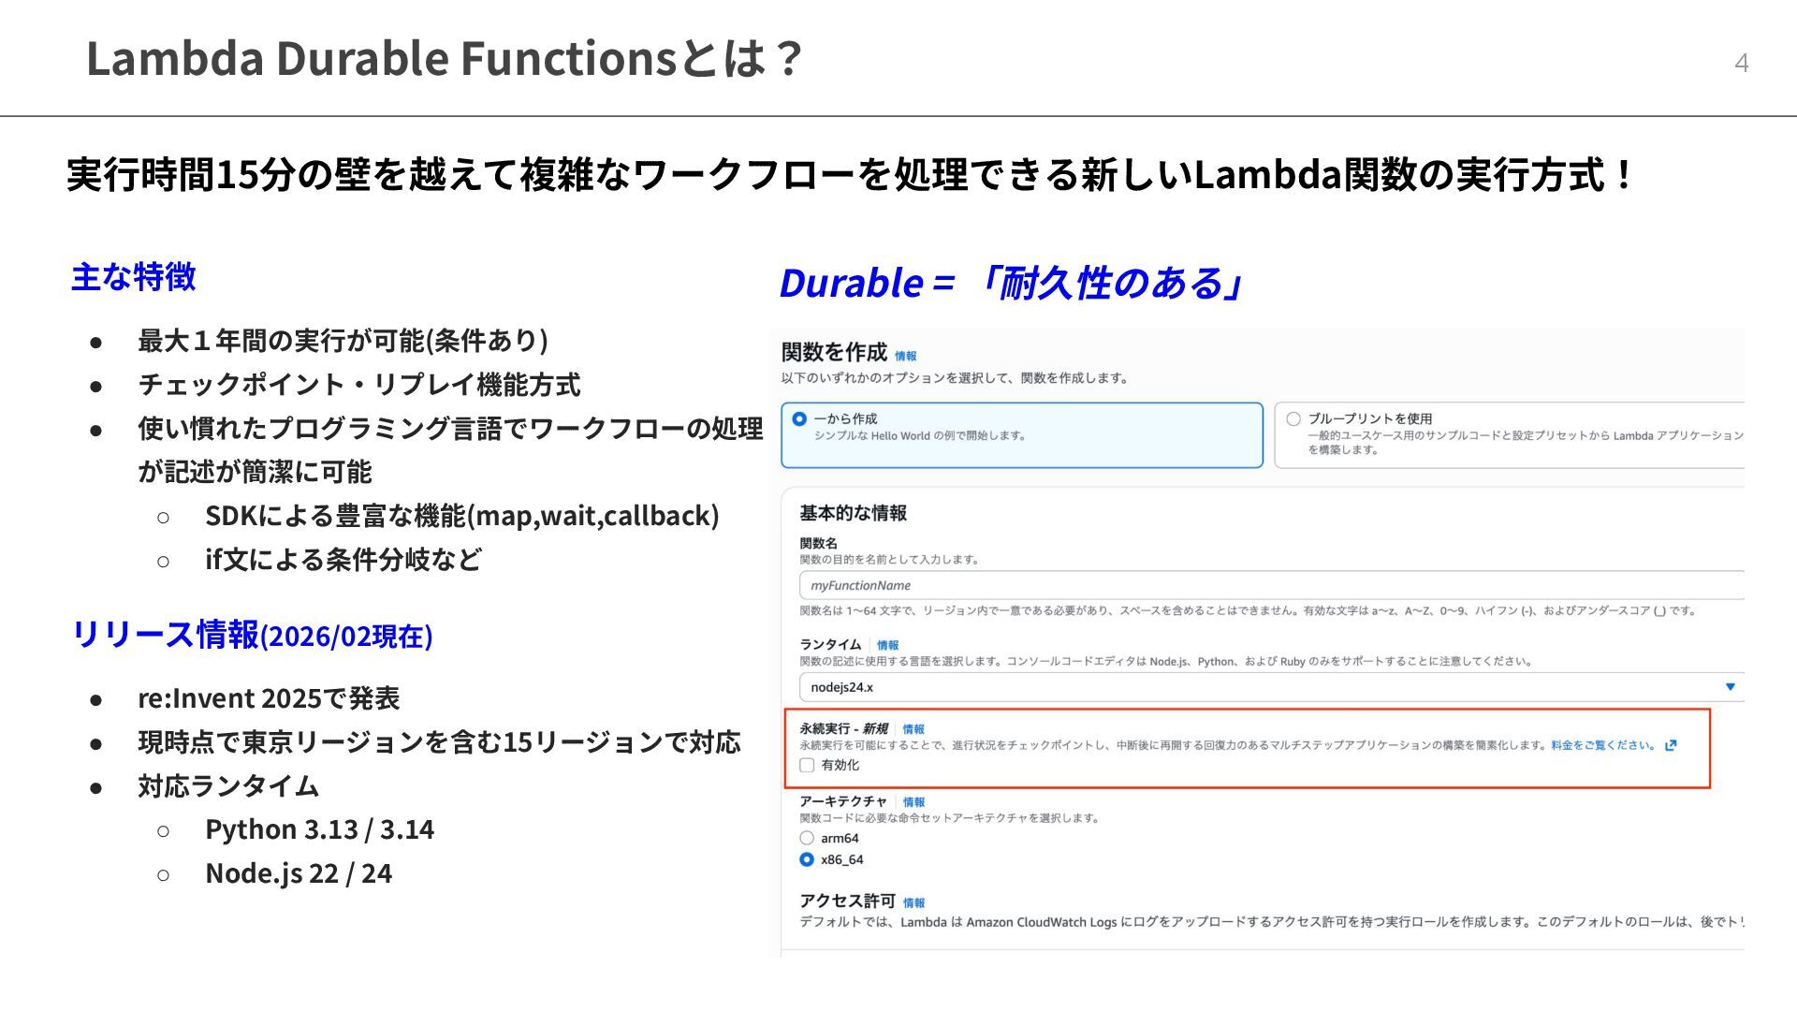Screen dimensions: 1797x1011
Task: Click the external-link icon after the pricing link
Action: pyautogui.click(x=1671, y=745)
